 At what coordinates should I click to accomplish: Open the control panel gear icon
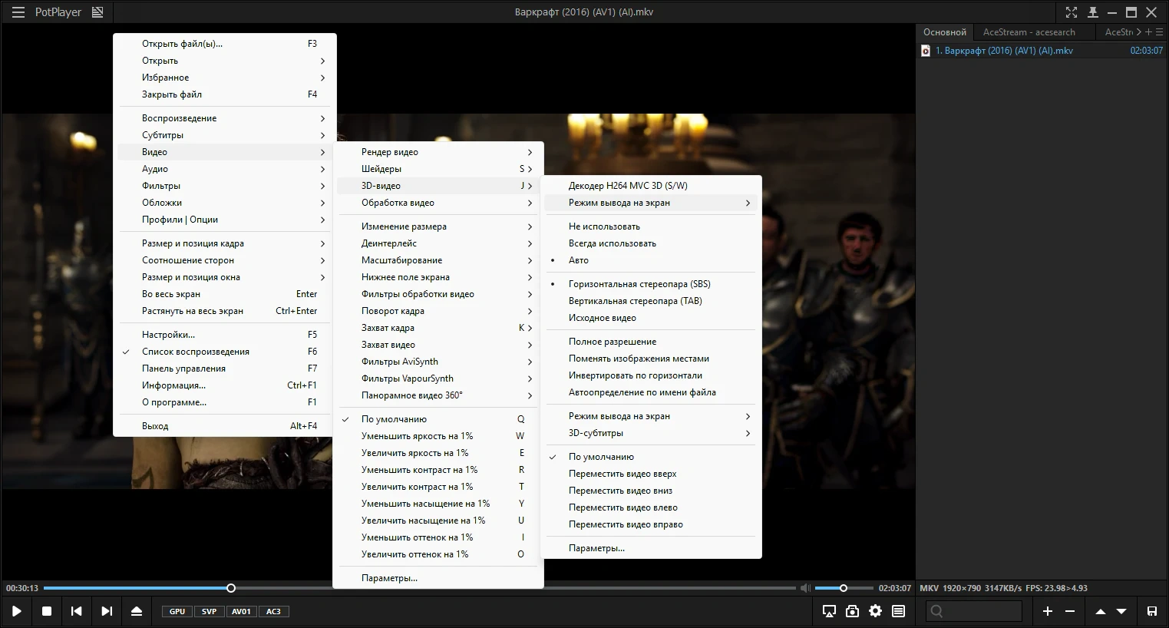coord(875,611)
